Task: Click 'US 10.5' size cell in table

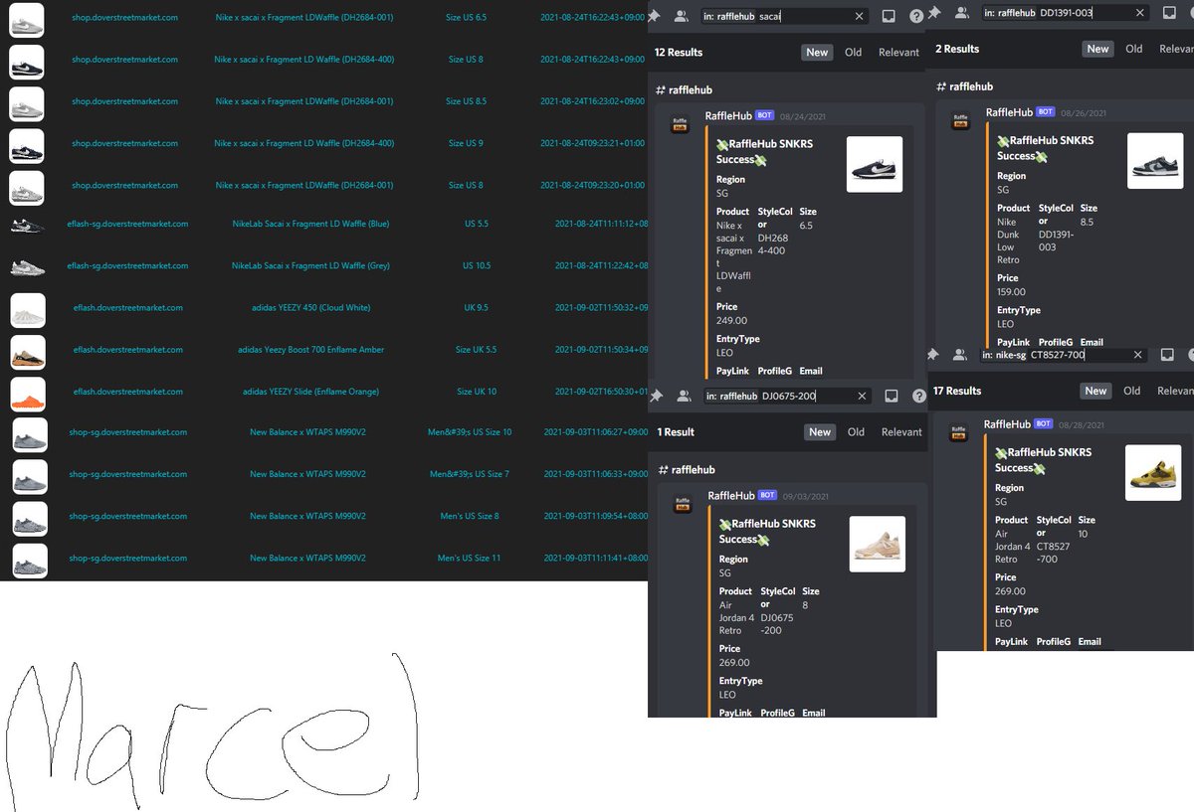Action: click(476, 265)
